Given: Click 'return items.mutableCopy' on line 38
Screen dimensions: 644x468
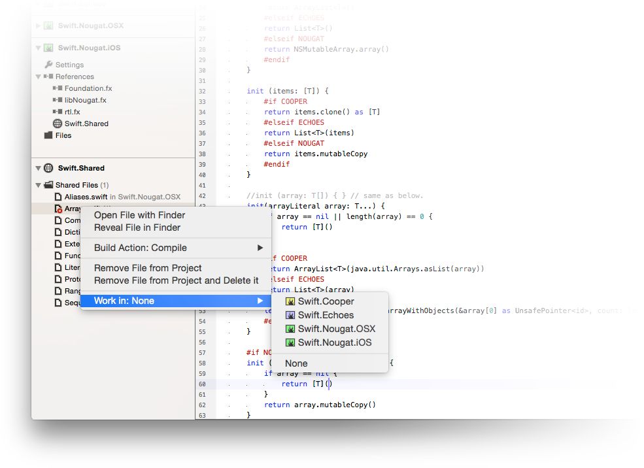Looking at the screenshot, I should pyautogui.click(x=316, y=154).
